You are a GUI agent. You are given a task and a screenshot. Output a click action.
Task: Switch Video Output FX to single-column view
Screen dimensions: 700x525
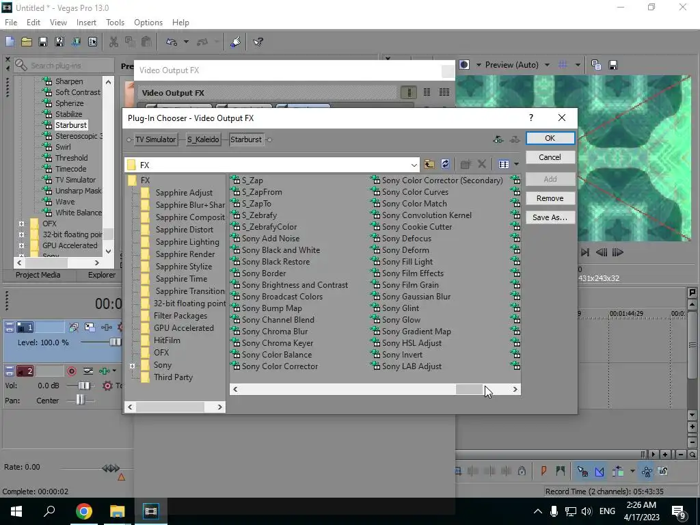pyautogui.click(x=409, y=92)
